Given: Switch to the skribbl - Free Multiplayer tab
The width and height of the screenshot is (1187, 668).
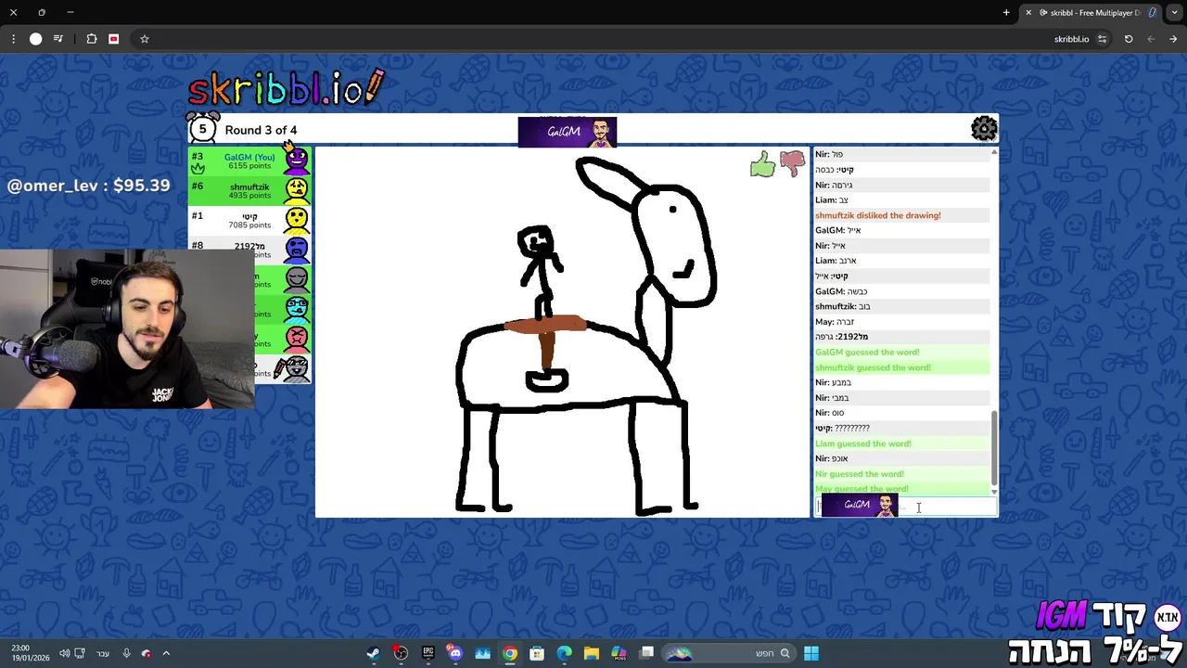Looking at the screenshot, I should [x=1091, y=12].
